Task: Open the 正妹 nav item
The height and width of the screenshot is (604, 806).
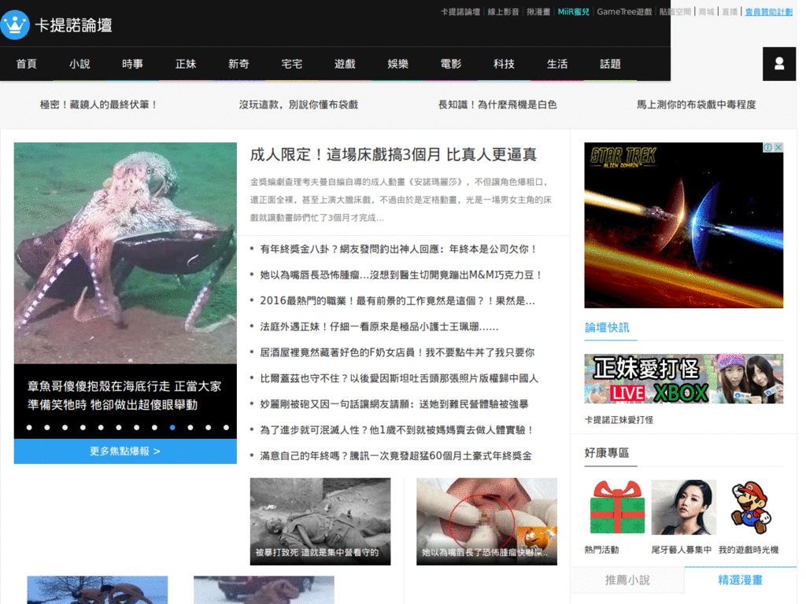Action: [x=186, y=64]
